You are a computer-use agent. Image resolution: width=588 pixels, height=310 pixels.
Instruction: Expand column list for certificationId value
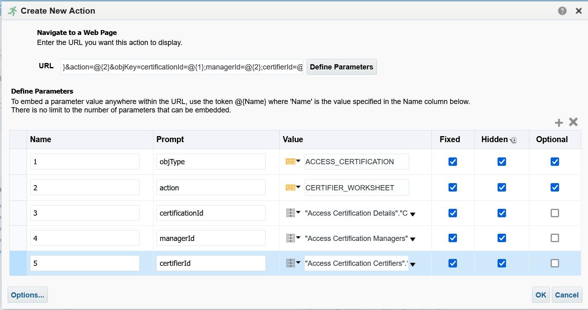coord(412,214)
